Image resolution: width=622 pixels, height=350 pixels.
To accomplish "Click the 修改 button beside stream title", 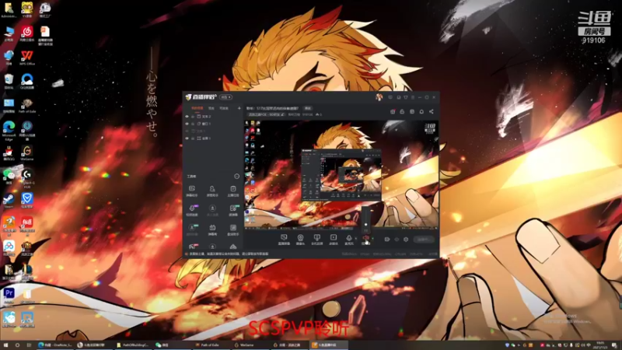I will pyautogui.click(x=308, y=108).
